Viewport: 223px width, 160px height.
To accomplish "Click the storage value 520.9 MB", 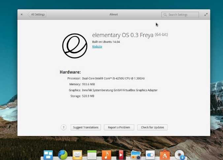I will 88,96.
